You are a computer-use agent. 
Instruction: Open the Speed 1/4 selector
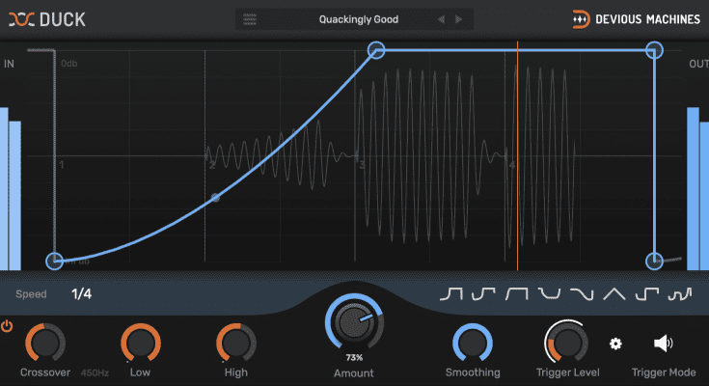point(81,293)
